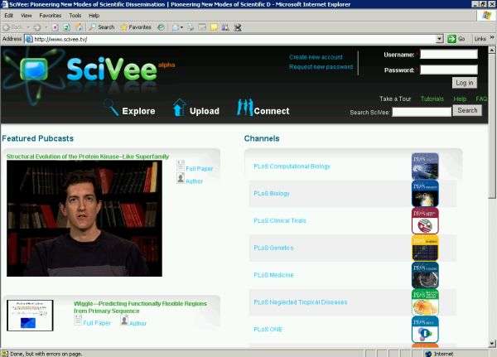Click the Home page toolbar icon
The height and width of the screenshot is (357, 497).
[78, 27]
